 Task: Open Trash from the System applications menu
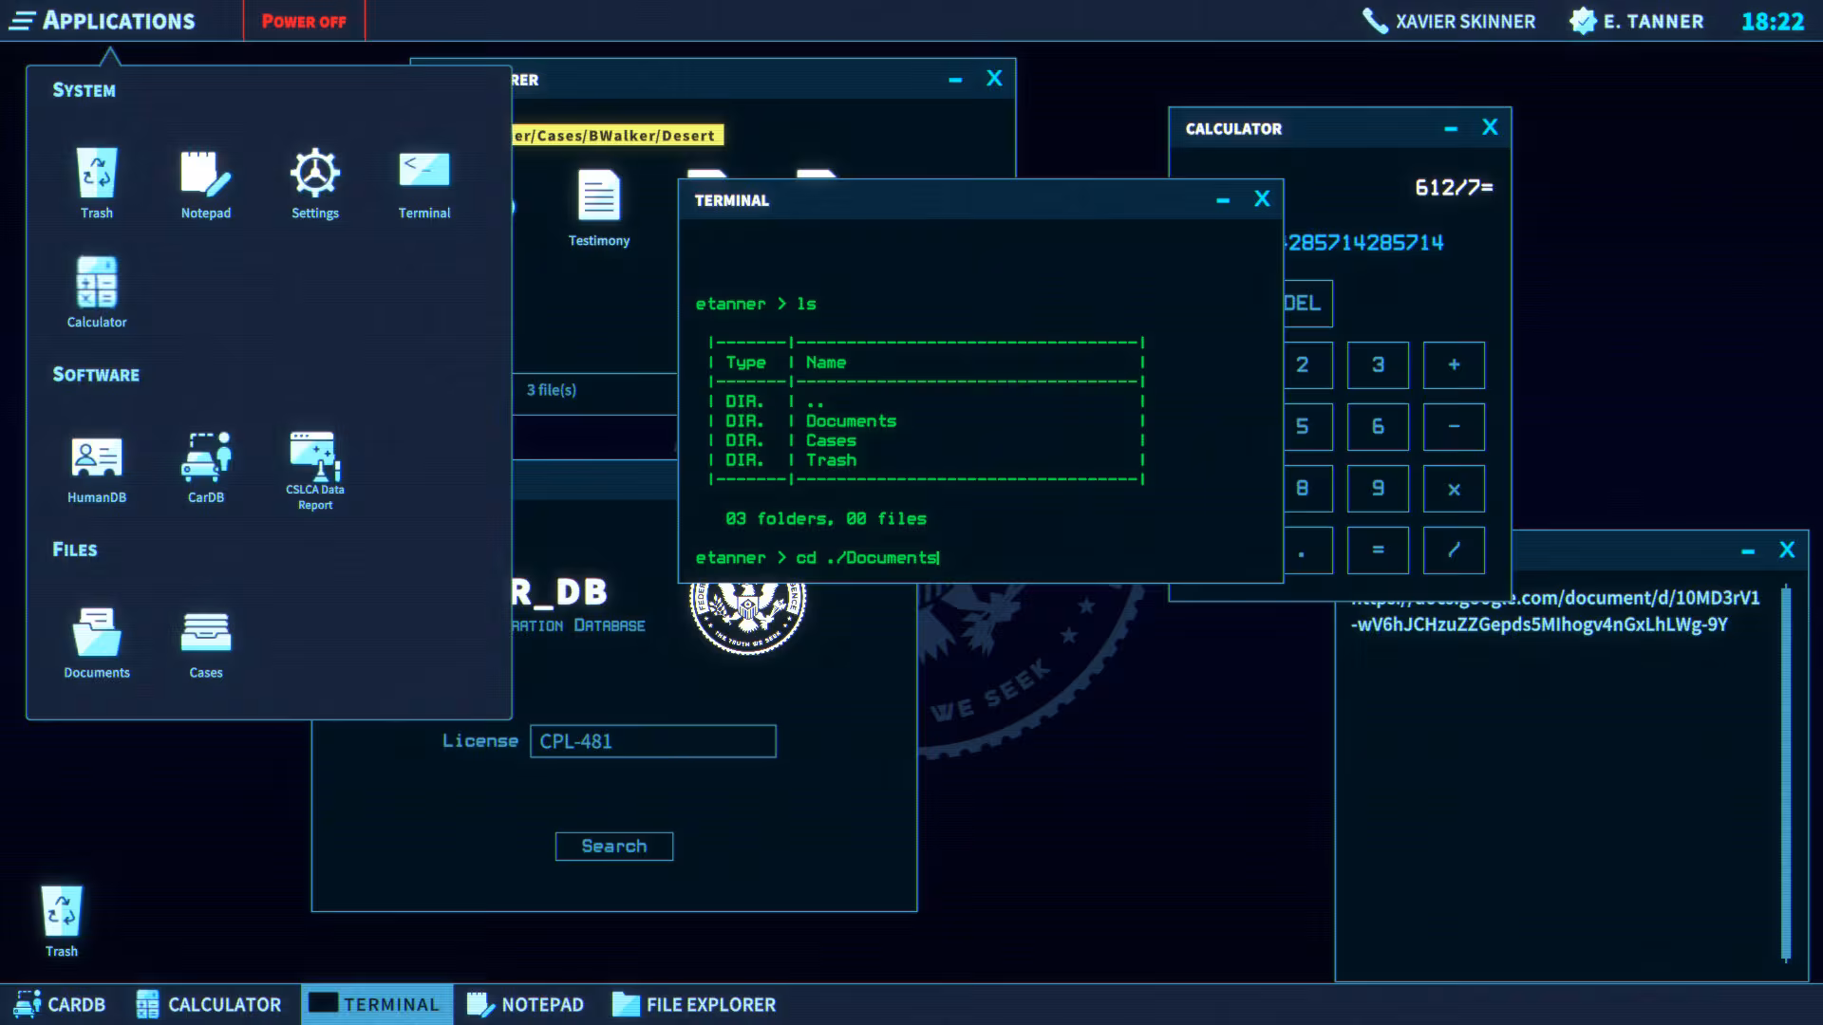click(97, 182)
